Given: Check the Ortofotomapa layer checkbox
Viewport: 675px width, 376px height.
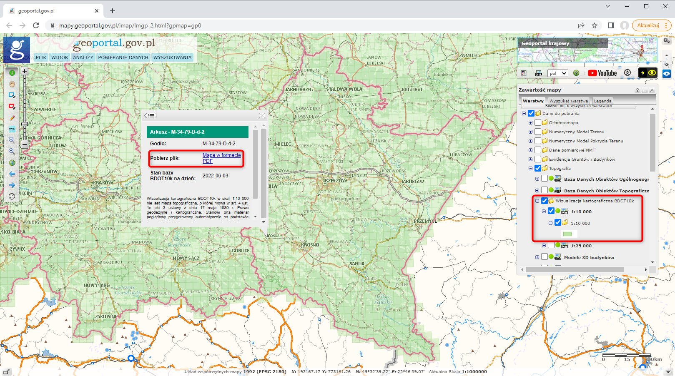Looking at the screenshot, I should [537, 122].
